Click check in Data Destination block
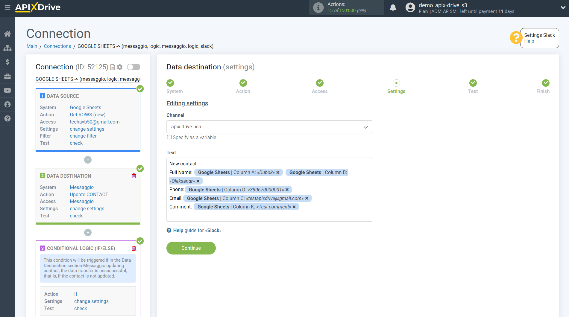Viewport: 569px width, 317px height. tap(76, 216)
